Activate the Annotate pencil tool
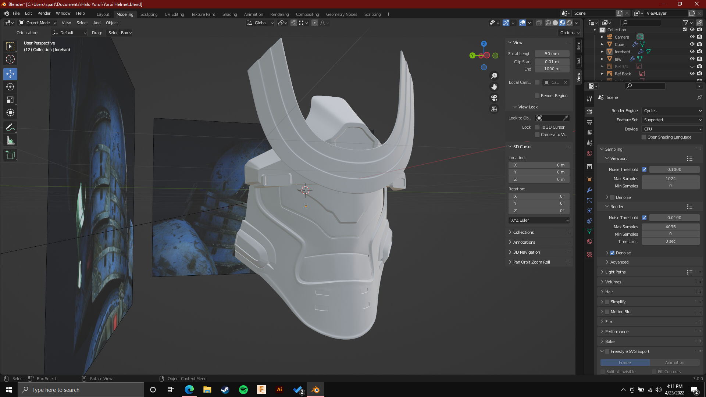This screenshot has height=397, width=706. [x=10, y=128]
